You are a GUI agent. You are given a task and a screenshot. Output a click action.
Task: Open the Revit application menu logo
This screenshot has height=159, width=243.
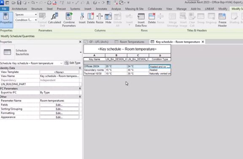(2, 3)
